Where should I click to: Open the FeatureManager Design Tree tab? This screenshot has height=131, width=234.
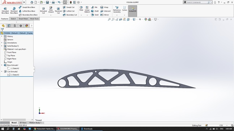tap(3, 26)
